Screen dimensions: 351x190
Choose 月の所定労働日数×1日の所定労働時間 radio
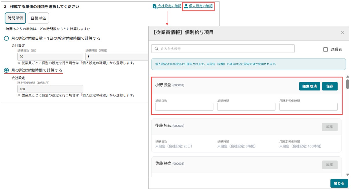coord(6,38)
